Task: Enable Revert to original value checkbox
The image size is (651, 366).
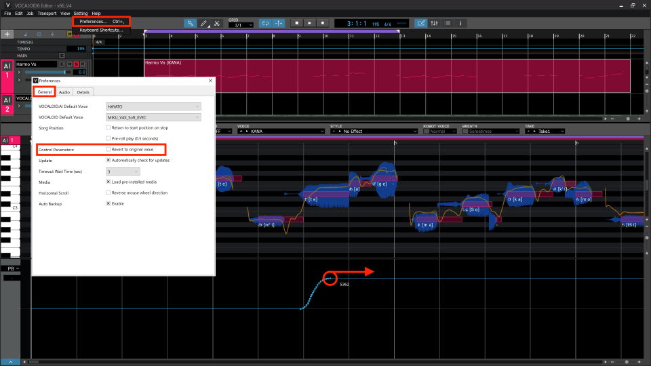Action: click(108, 149)
